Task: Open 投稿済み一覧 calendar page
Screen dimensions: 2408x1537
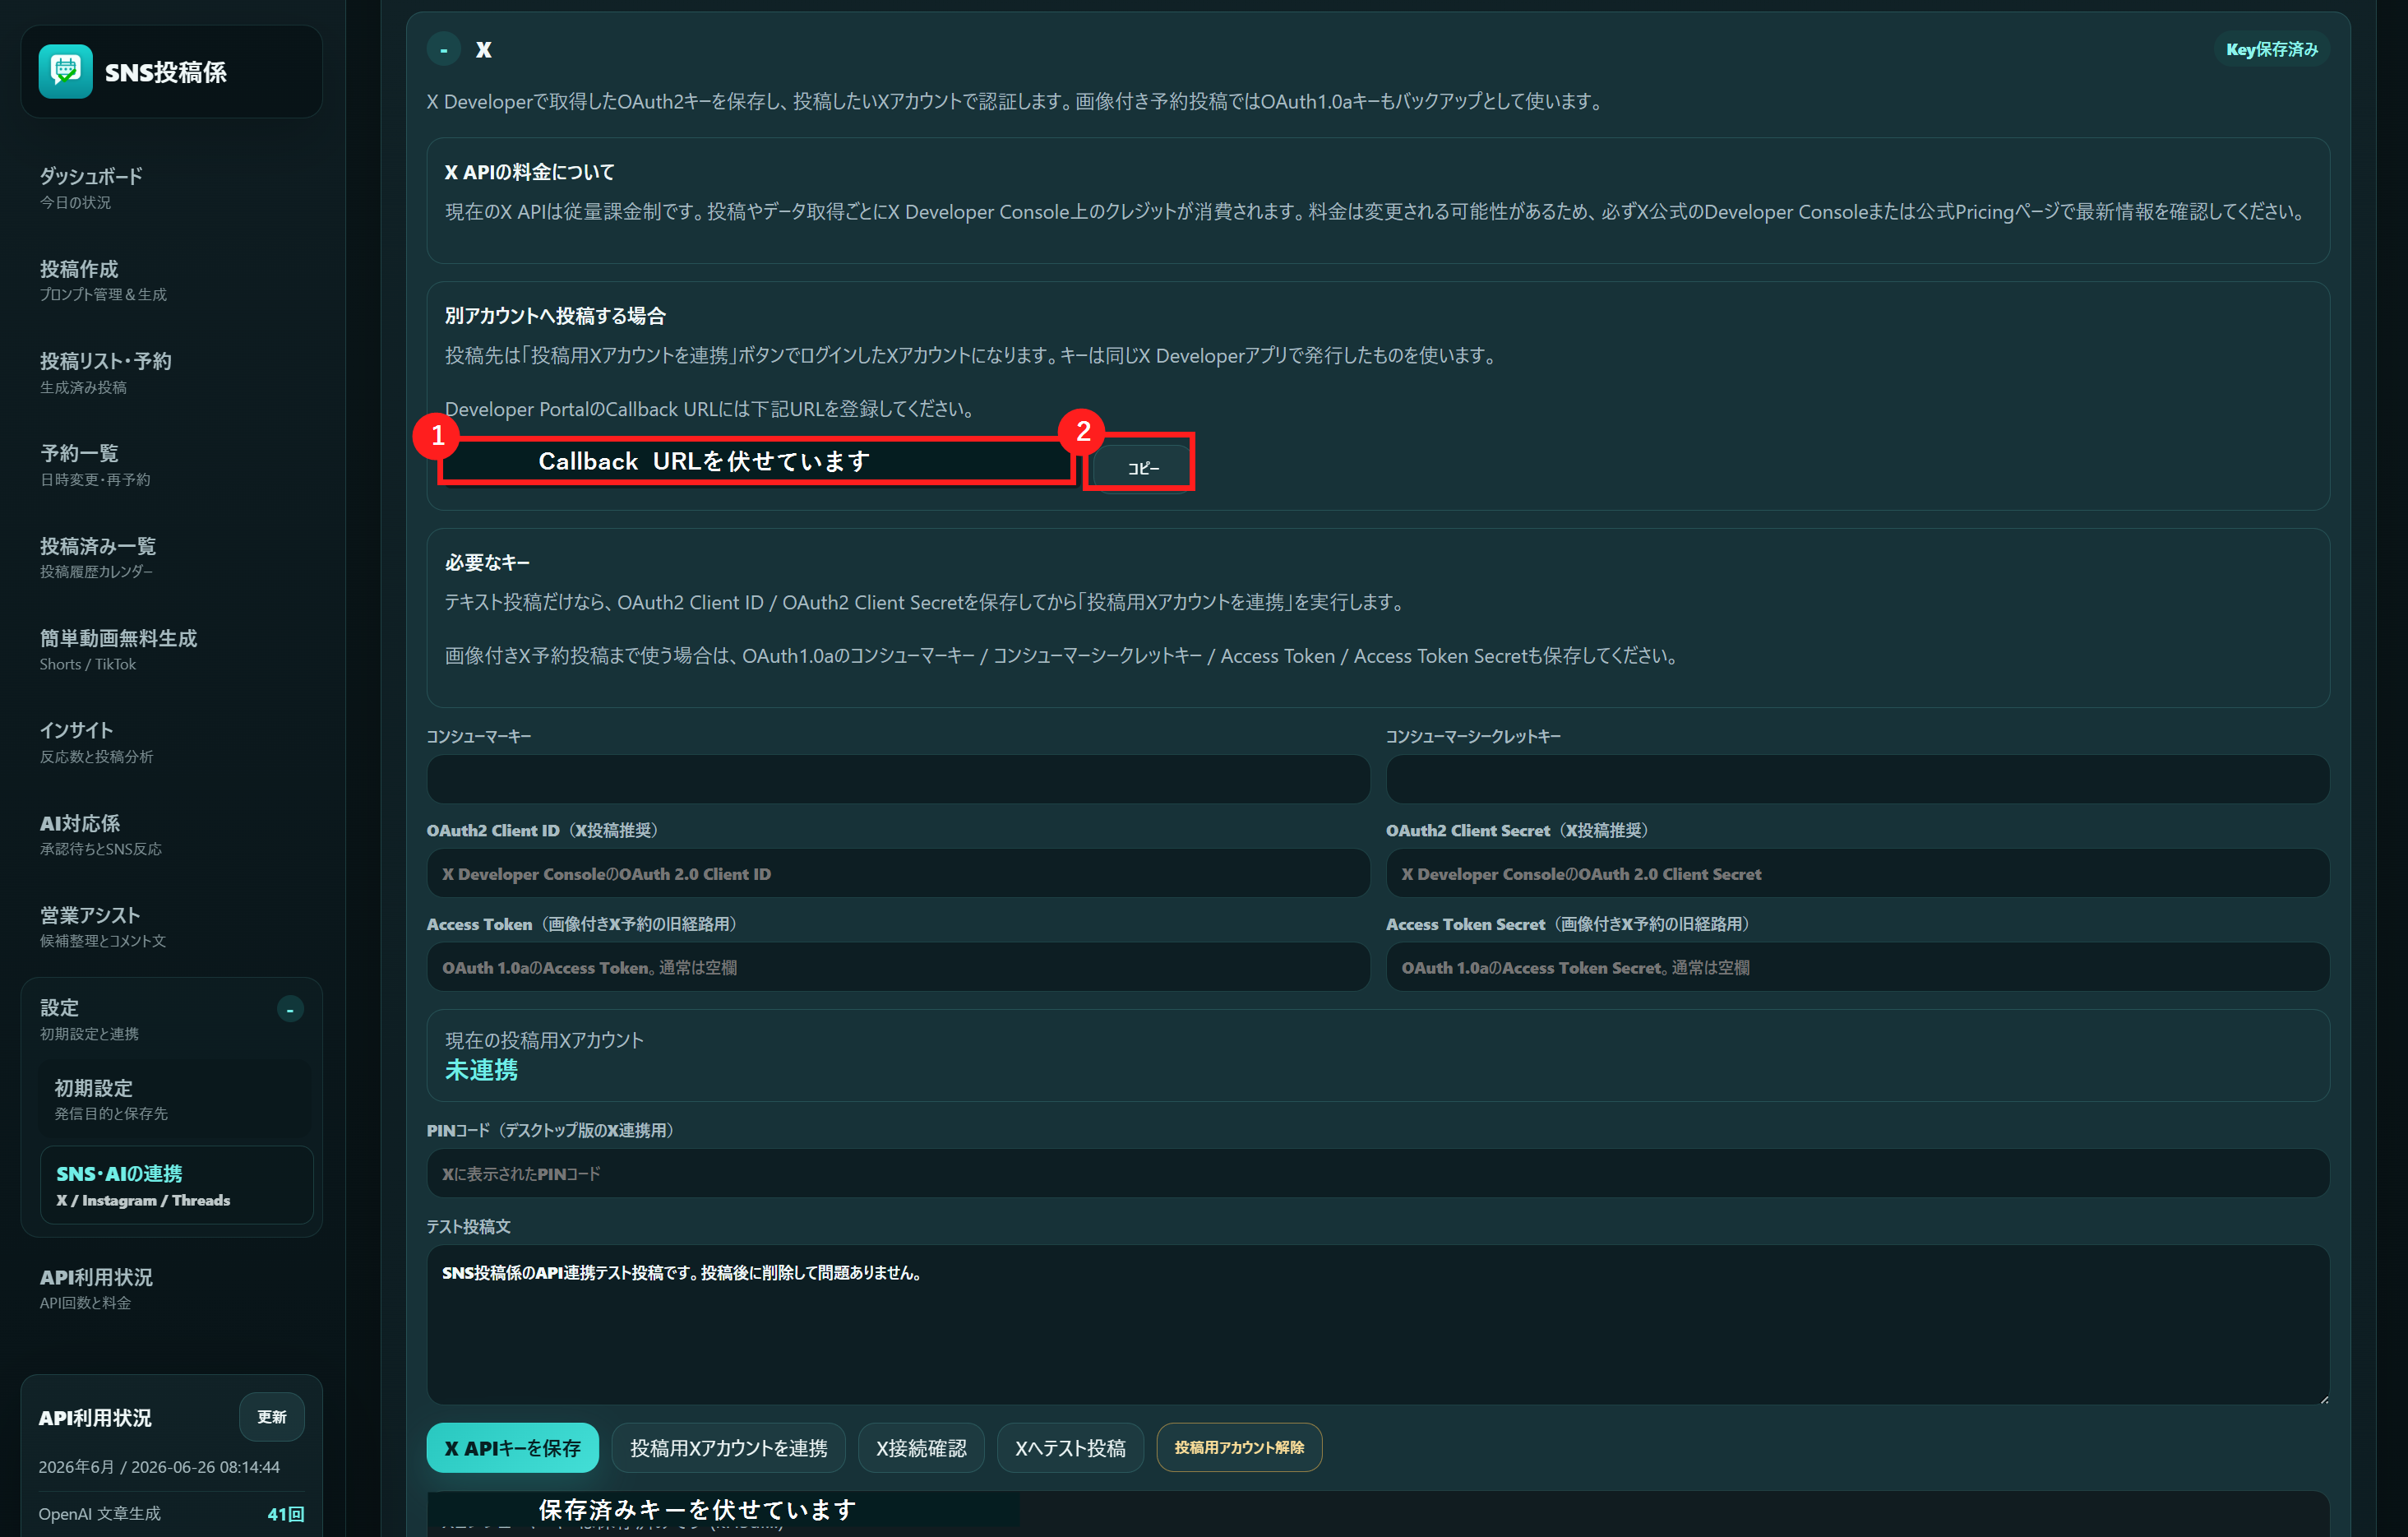Action: (171, 557)
